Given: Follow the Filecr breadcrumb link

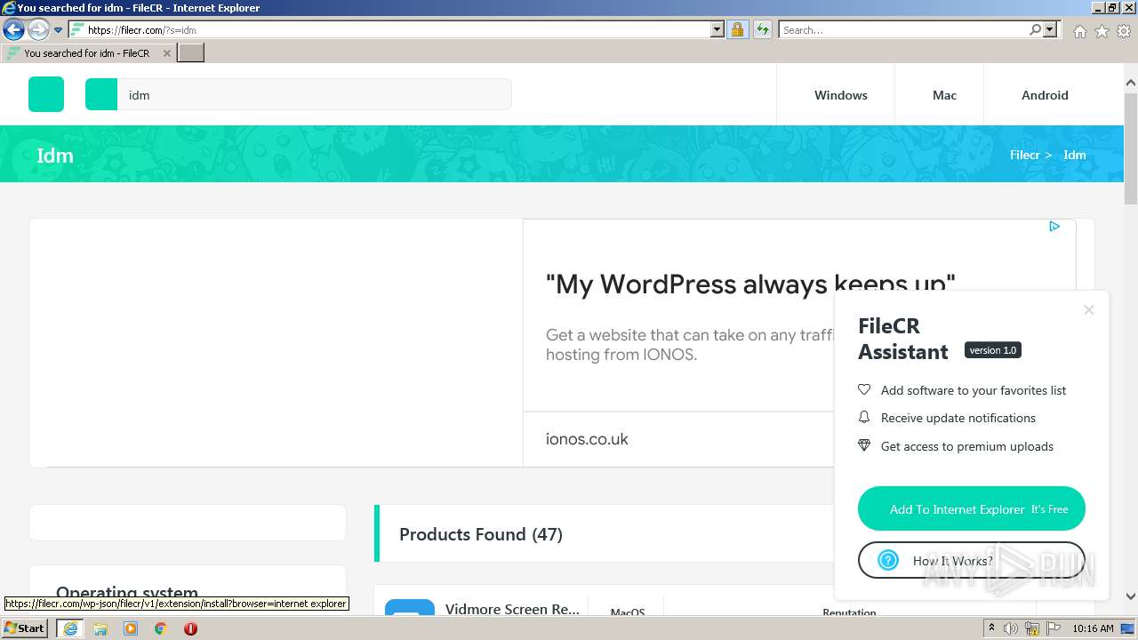Looking at the screenshot, I should pos(1024,155).
